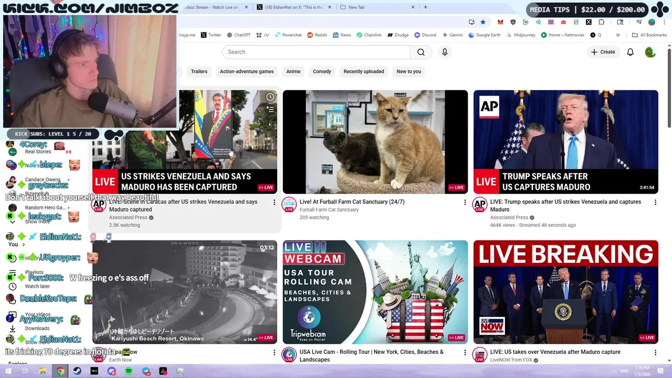Add Caracas live video to queue

[x=270, y=109]
